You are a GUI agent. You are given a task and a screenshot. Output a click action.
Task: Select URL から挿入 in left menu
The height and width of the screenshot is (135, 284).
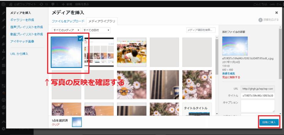click(19, 54)
